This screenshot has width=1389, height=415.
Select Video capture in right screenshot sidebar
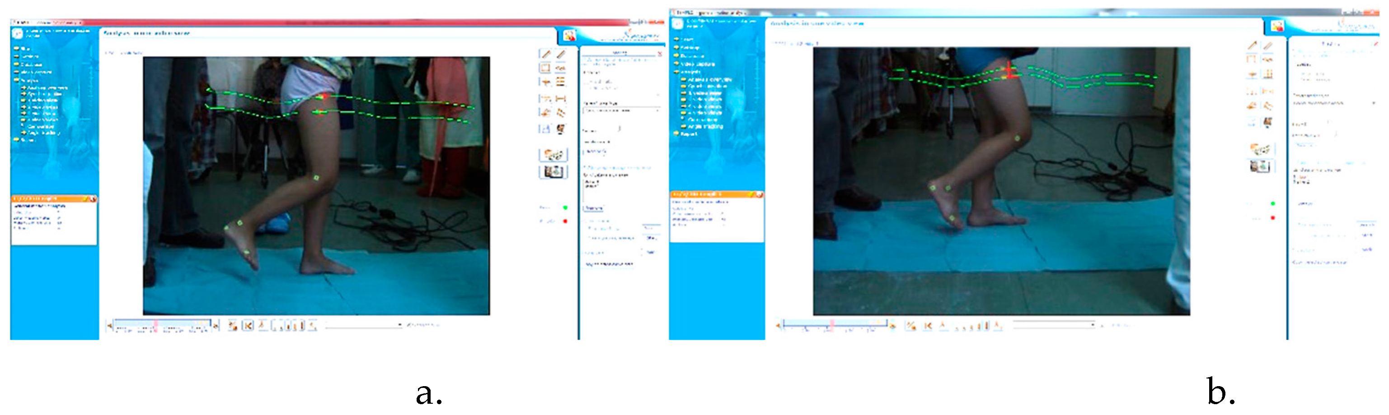coord(697,64)
